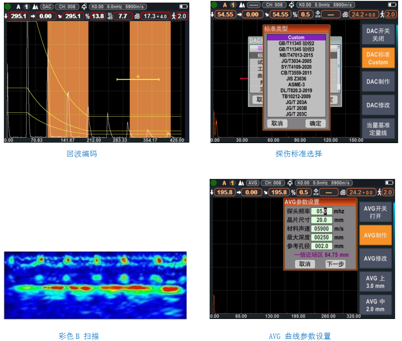Select NB/T47013-2015 from the standard list
Viewport: 402px width, 341px height.
point(296,55)
